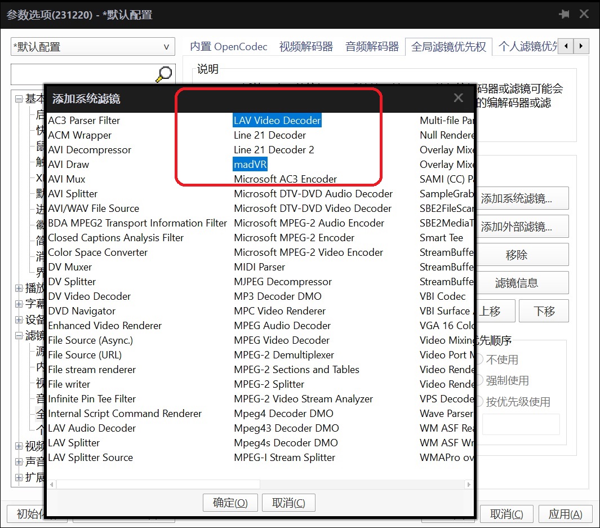Select BDA MPEG2 Transport Information Filter
Viewport: 600px width, 528px height.
(137, 223)
